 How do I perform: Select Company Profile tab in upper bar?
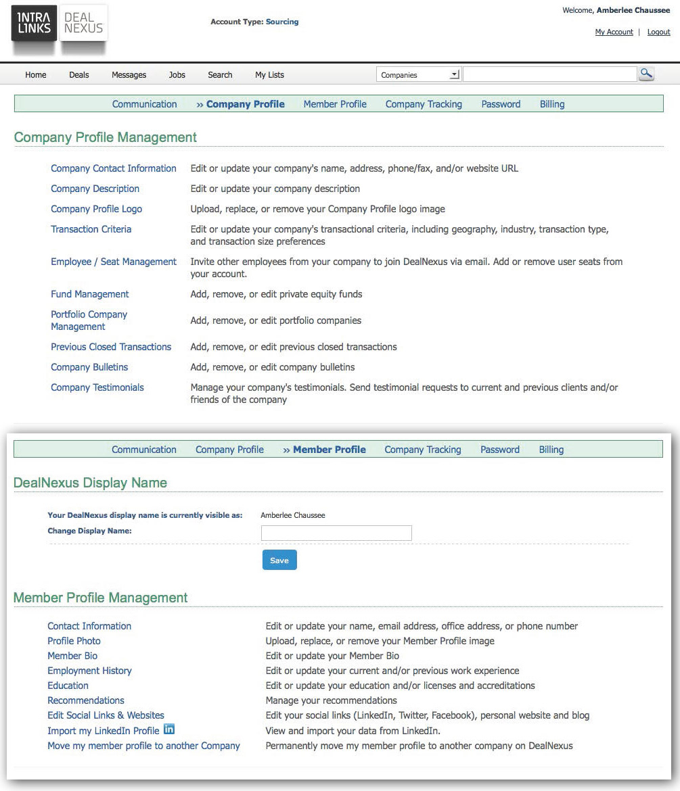tap(246, 104)
